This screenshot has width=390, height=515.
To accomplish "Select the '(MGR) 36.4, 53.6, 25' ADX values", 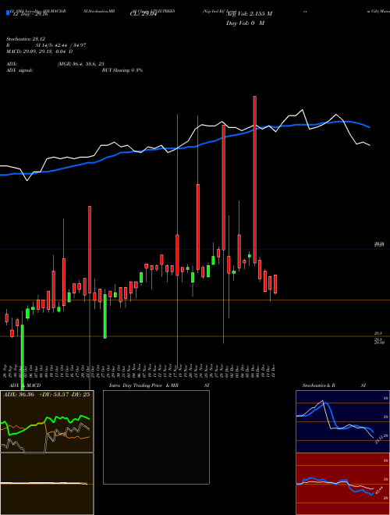I will point(81,64).
